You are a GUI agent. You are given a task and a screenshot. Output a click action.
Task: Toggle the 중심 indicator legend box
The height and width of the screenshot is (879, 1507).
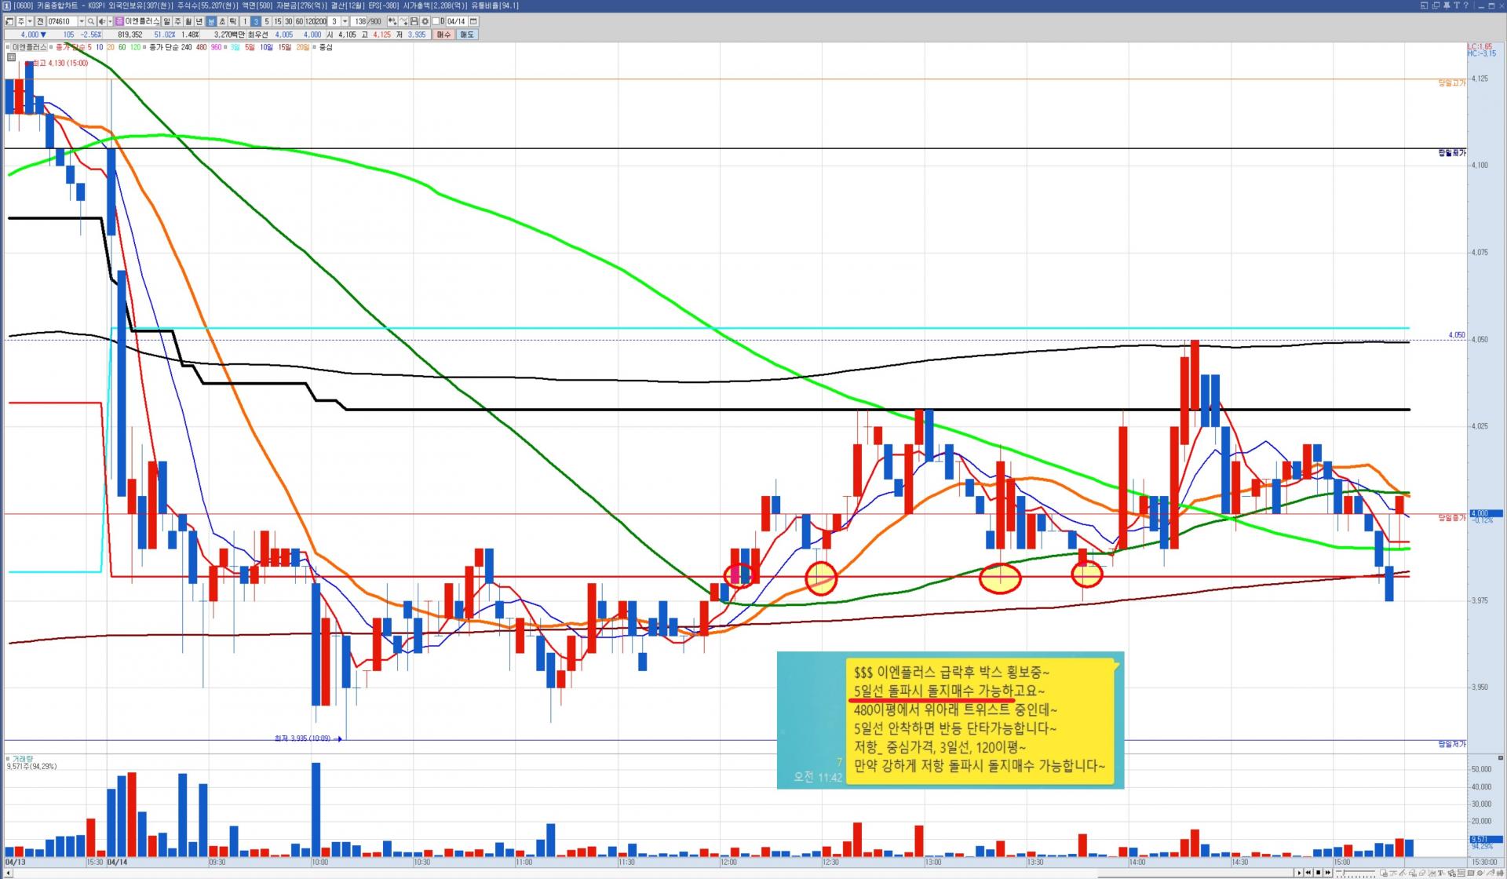tap(315, 47)
